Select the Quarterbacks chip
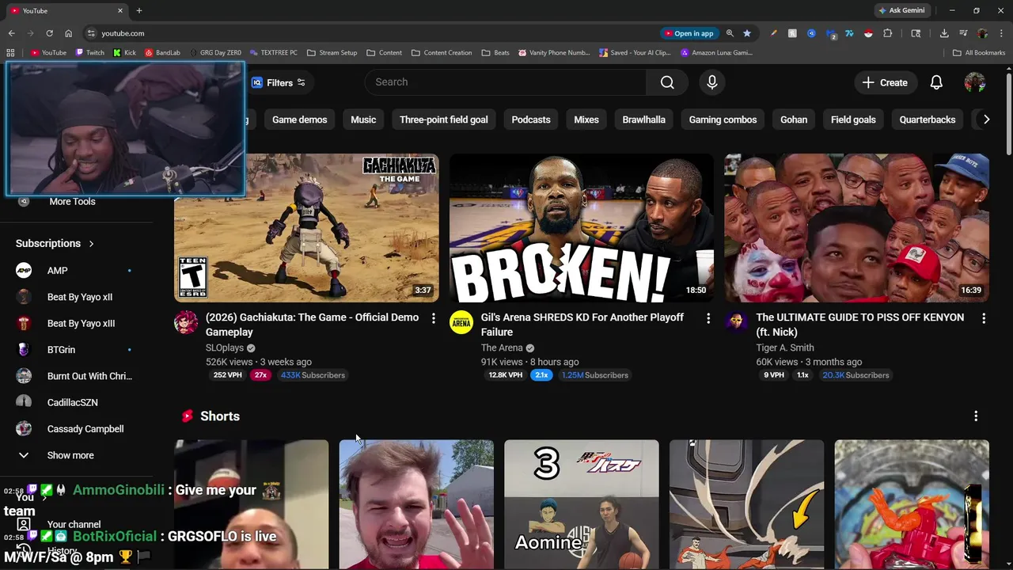Viewport: 1013px width, 570px height. (x=928, y=120)
